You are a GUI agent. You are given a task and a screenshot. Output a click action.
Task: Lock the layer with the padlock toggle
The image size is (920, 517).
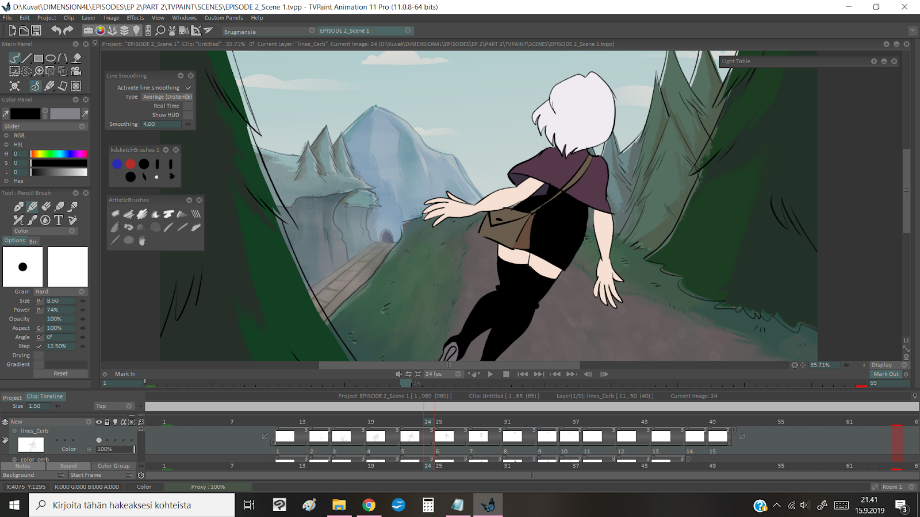click(107, 422)
